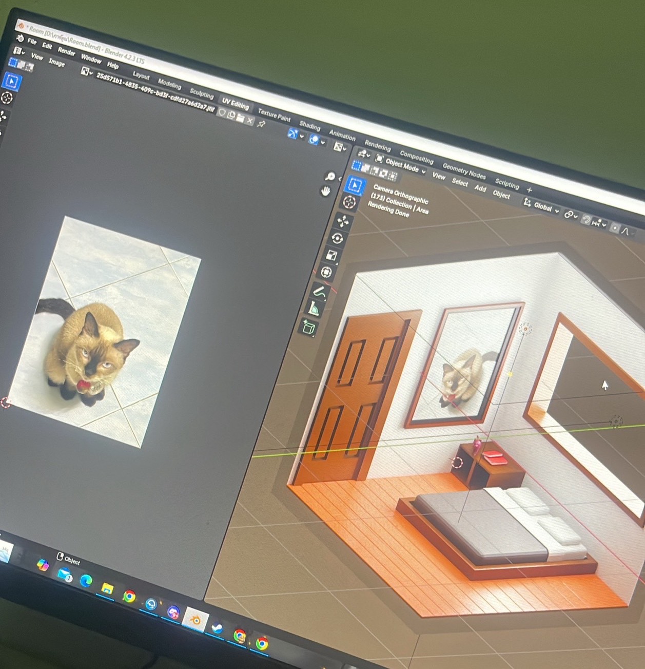
Task: Select the Annotate tool in 3D viewport
Action: tap(320, 292)
